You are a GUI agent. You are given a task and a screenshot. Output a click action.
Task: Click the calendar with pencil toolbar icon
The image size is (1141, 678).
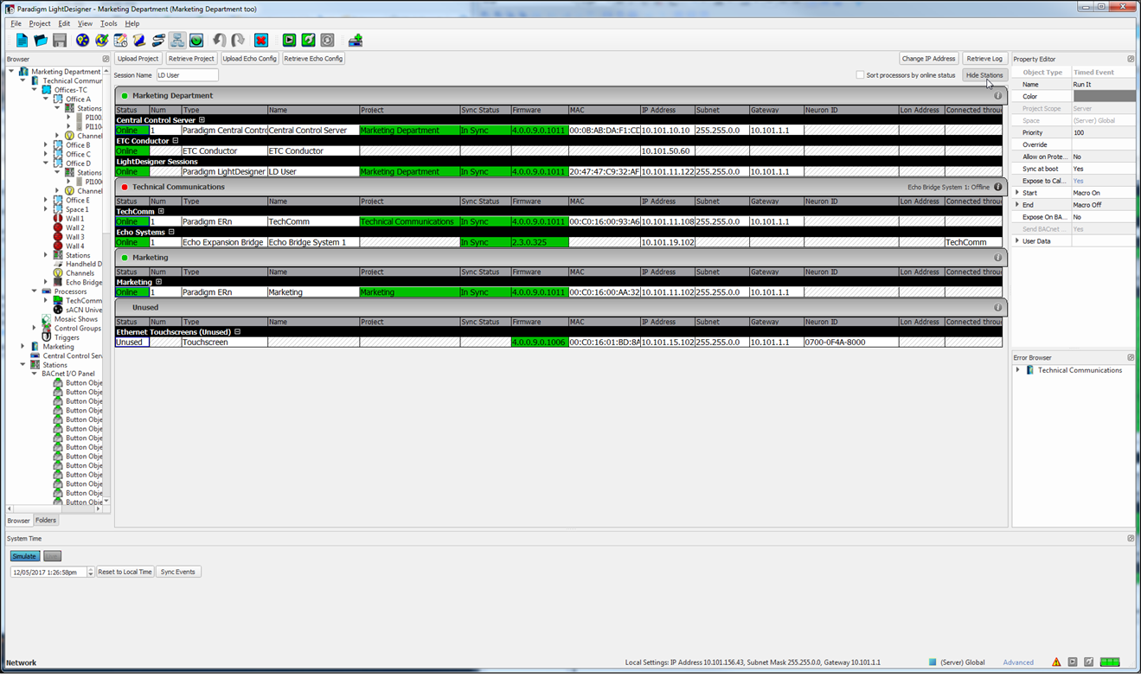pyautogui.click(x=121, y=40)
